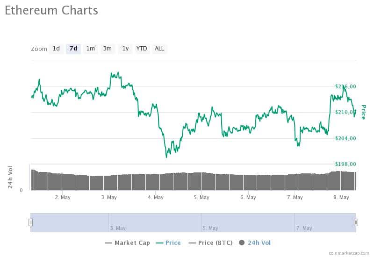Click the 5. May marker in navigator

point(210,228)
